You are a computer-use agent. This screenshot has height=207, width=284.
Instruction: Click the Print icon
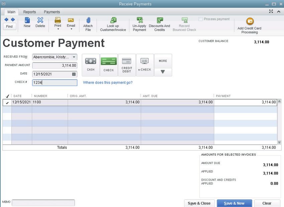[x=58, y=20]
